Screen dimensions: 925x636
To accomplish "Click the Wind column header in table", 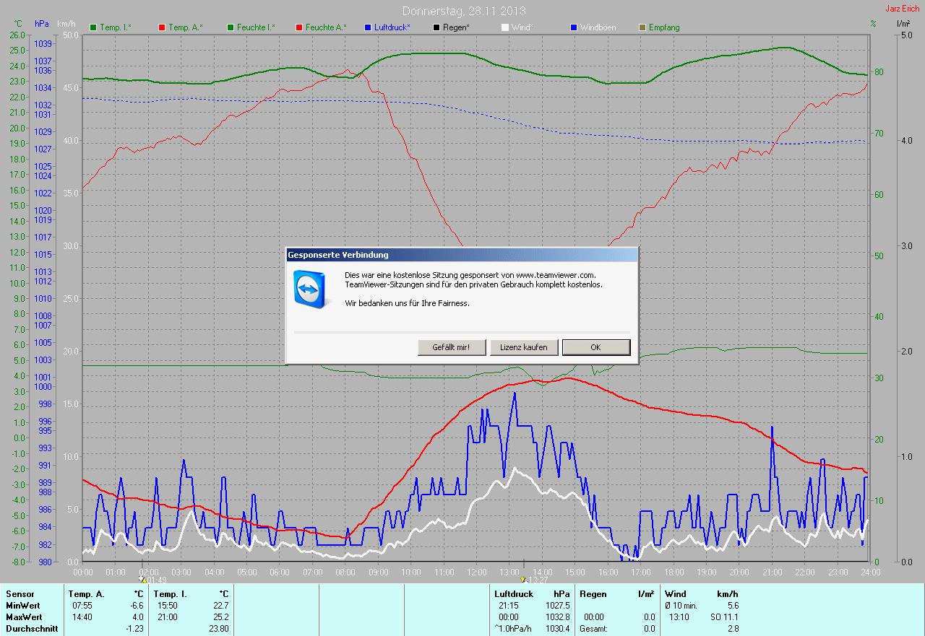I will point(675,594).
